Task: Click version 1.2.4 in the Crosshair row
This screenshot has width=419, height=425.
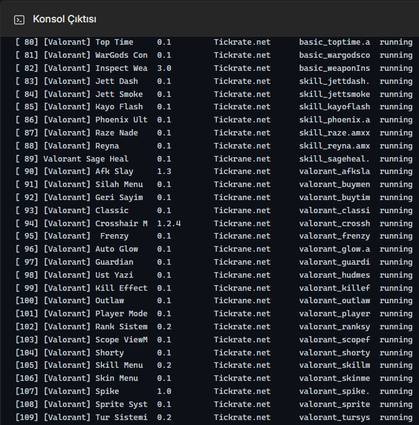Action: tap(168, 223)
